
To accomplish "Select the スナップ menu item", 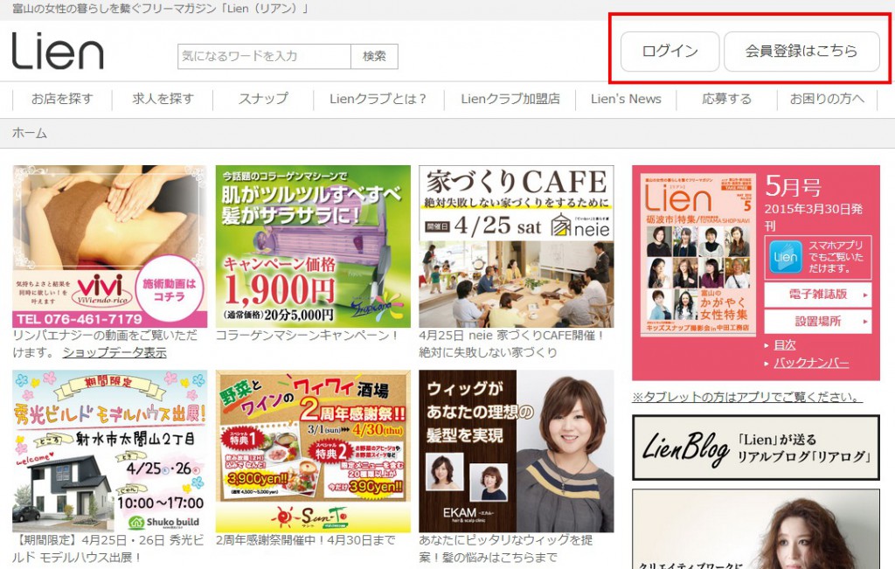I will (263, 100).
